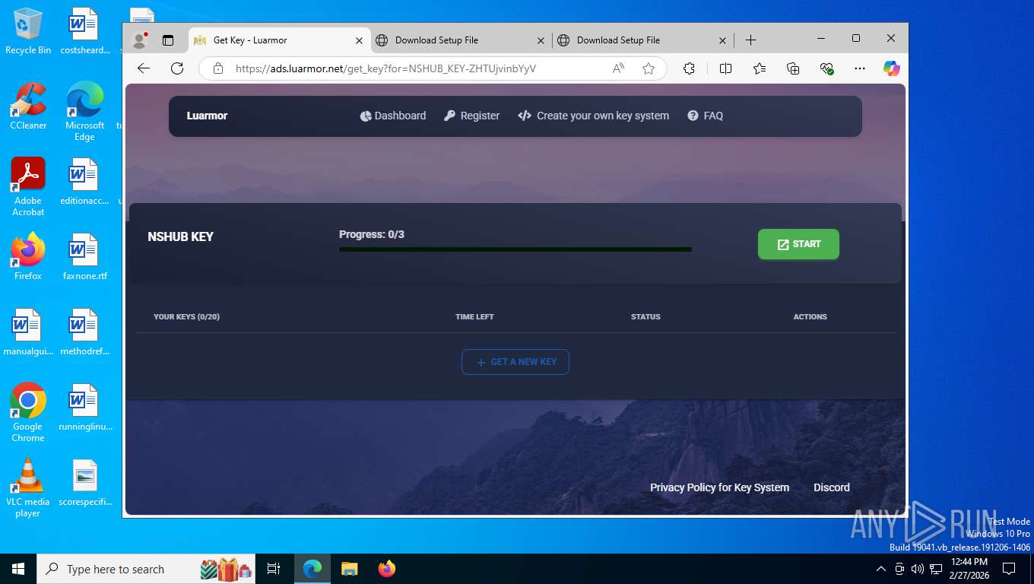
Task: Click the Edge taskbar icon
Action: pyautogui.click(x=312, y=569)
